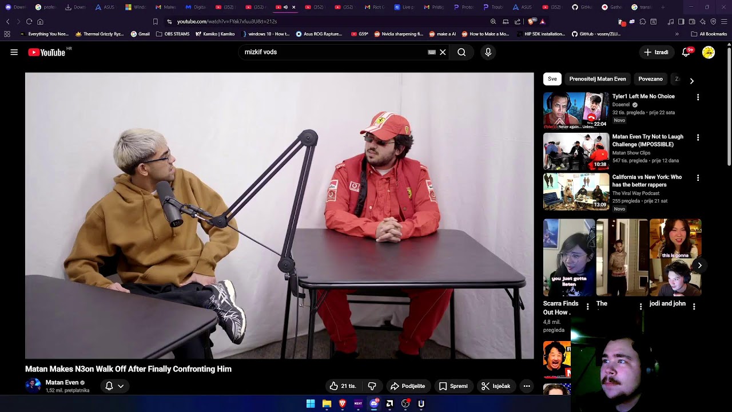Screen dimensions: 732x412
Task: Open the Matan Even channel name link
Action: tap(62, 382)
